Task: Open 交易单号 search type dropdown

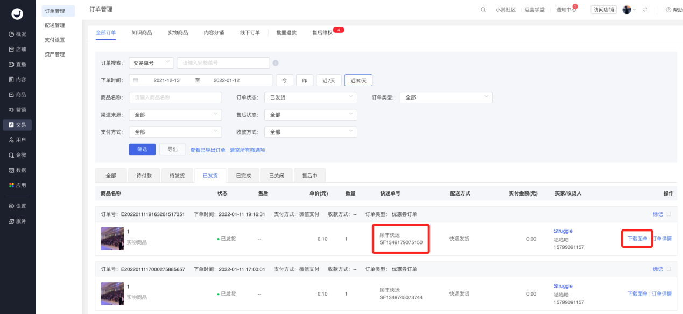Action: pyautogui.click(x=151, y=63)
